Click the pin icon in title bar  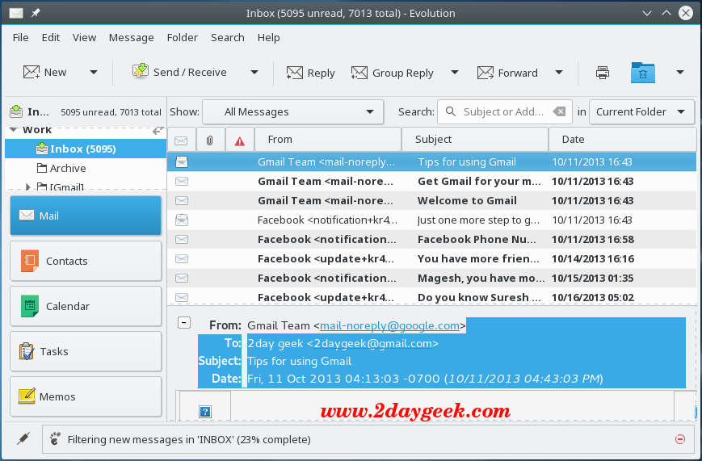(36, 13)
